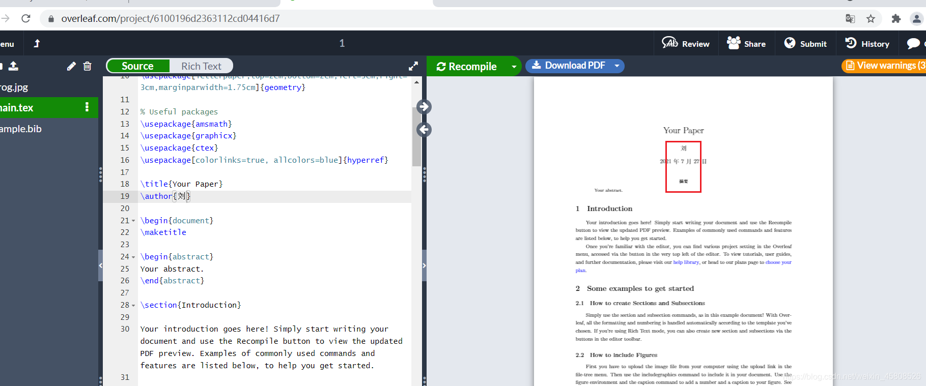Click the % Useful packages comment line
926x386 pixels.
pos(179,112)
